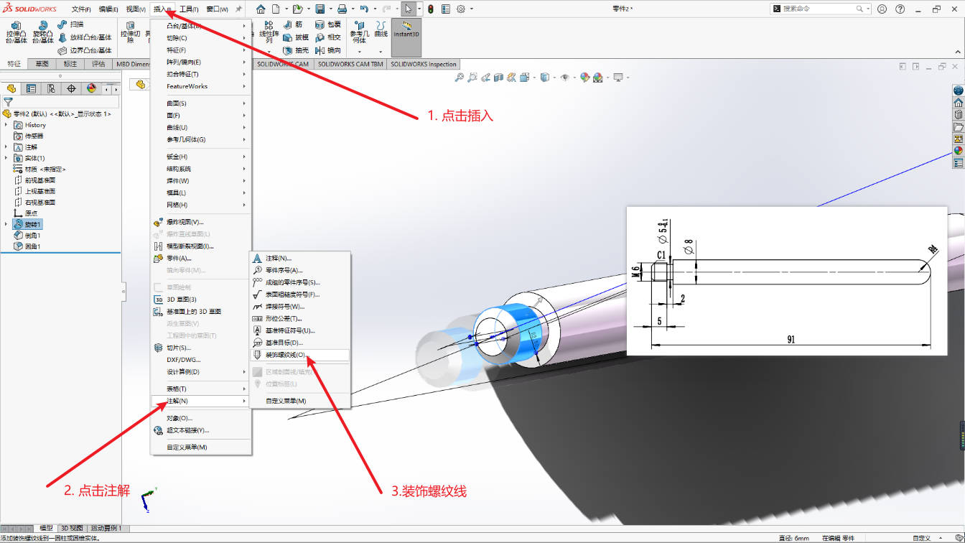The height and width of the screenshot is (543, 965).
Task: Click the New document icon
Action: coord(275,9)
